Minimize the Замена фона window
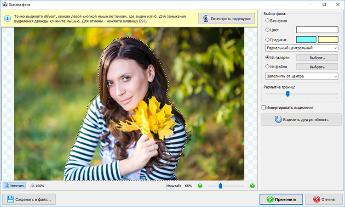 click(311, 5)
